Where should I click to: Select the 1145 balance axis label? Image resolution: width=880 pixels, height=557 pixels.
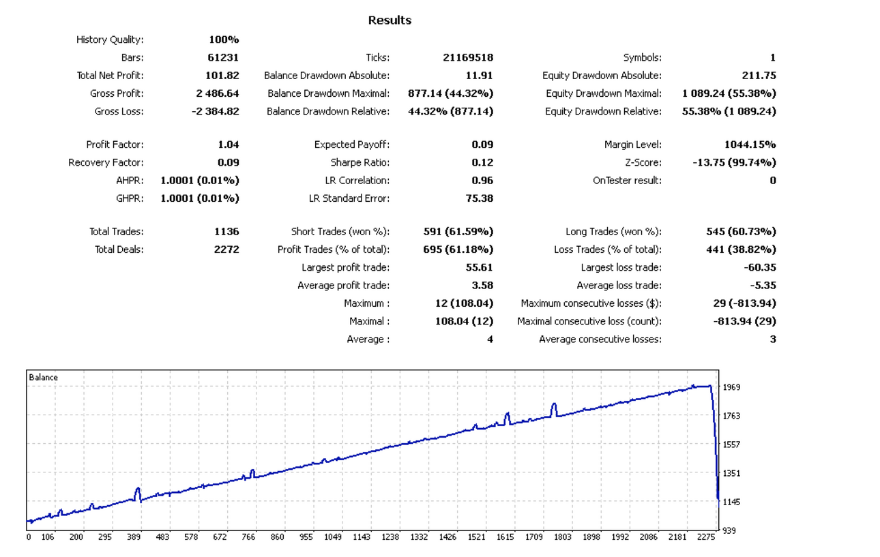732,502
